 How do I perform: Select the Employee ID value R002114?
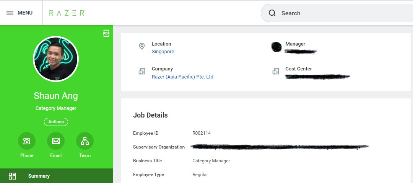tap(202, 133)
